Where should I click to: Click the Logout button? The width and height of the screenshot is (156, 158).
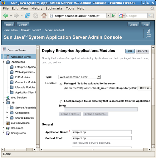coord(134,25)
